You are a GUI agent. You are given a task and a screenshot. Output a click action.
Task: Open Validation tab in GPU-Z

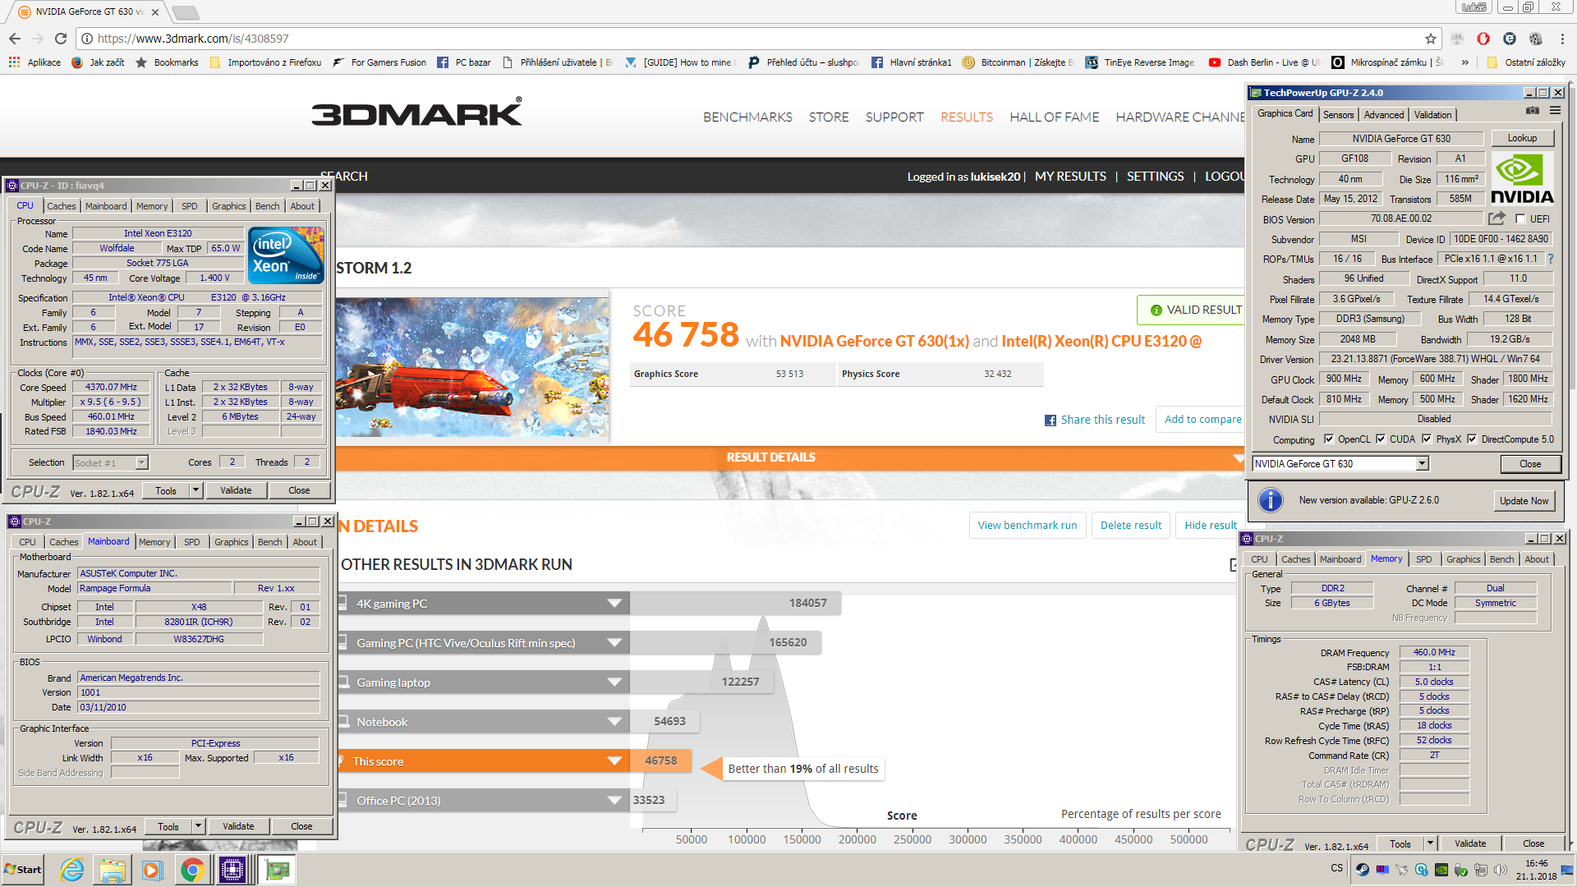[1432, 115]
